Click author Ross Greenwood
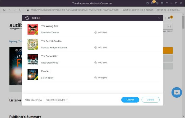This screenshot has width=185, height=118. [x=50, y=63]
